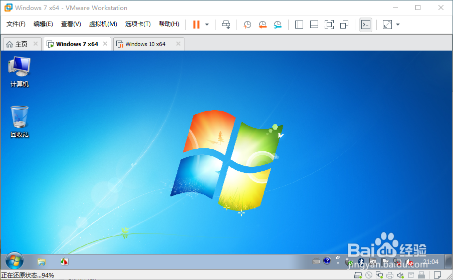
Task: Click the sound card device status icon
Action: 400,275
